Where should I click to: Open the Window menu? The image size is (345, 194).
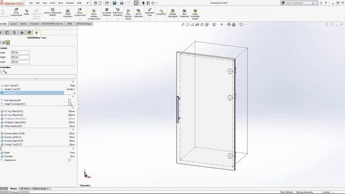point(70,3)
